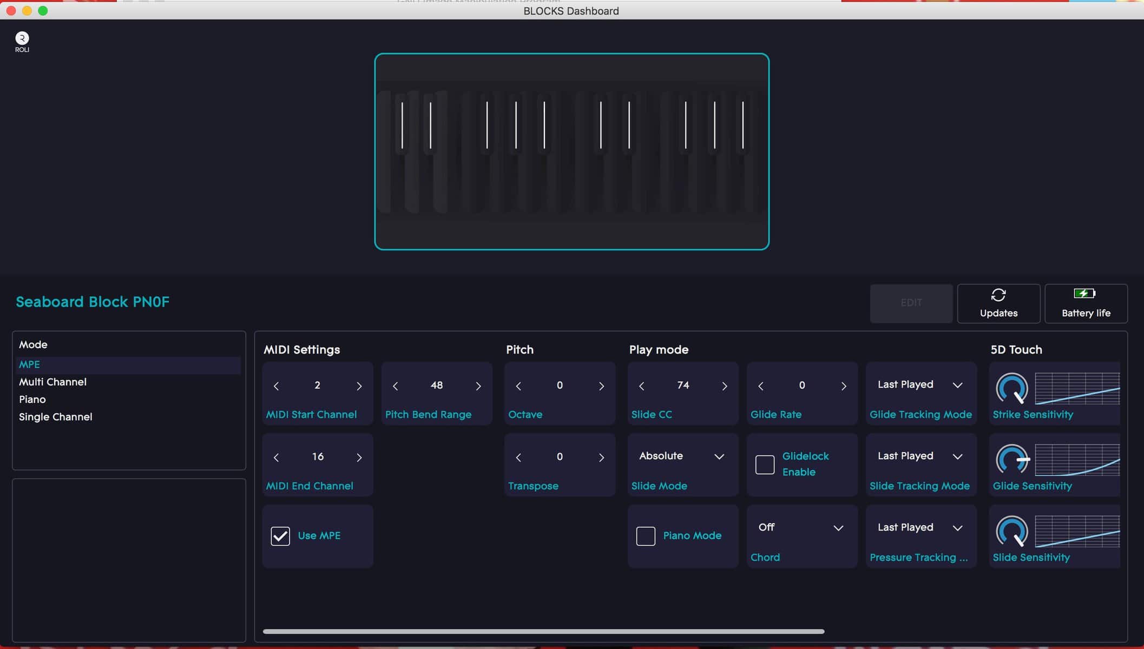Increase MIDI End Channel with right arrow
This screenshot has width=1144, height=649.
click(359, 458)
